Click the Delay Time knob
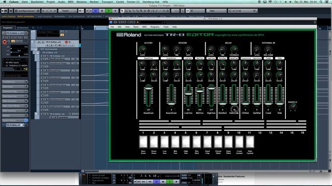The width and height of the screenshot is (332, 186). coord(223,50)
